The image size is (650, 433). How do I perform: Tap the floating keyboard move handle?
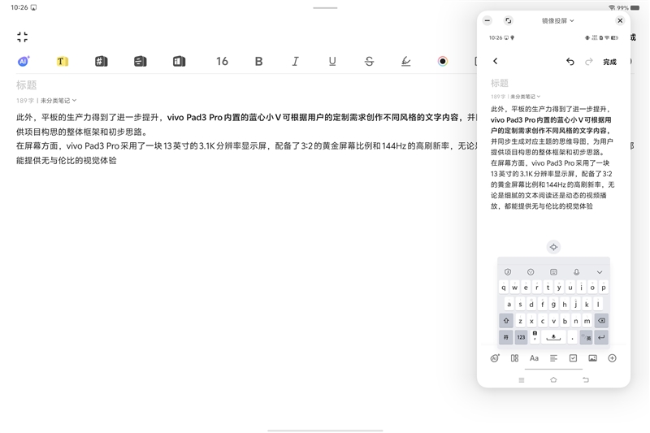point(553,247)
